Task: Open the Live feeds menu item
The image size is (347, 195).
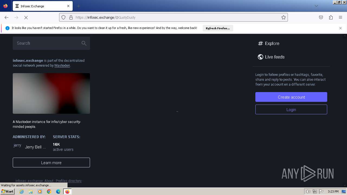Action: [x=271, y=57]
